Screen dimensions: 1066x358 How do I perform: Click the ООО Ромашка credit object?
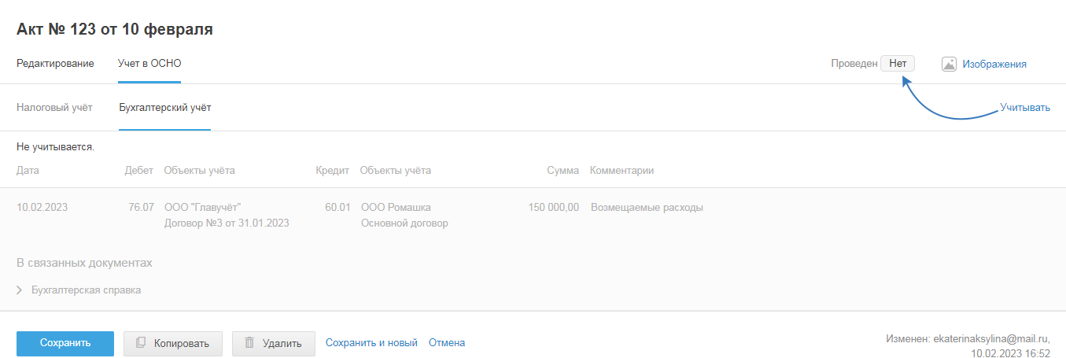[x=396, y=208]
